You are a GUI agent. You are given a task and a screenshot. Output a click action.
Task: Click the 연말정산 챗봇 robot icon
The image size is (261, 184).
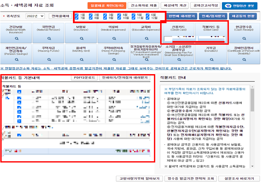click(228, 6)
